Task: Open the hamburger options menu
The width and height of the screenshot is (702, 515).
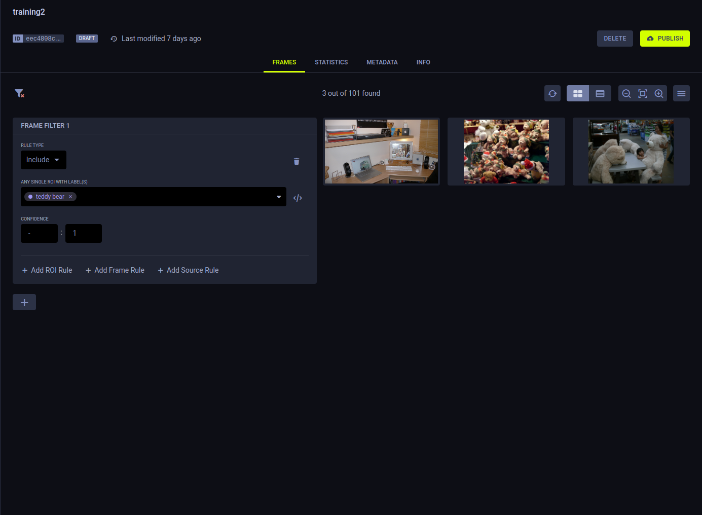Action: coord(681,93)
